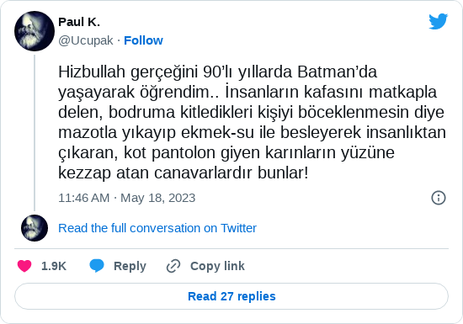The width and height of the screenshot is (463, 324).
Task: Click the Reply label
Action: (x=130, y=266)
